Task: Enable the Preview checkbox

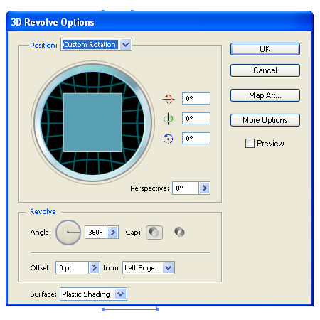Action: coord(250,144)
